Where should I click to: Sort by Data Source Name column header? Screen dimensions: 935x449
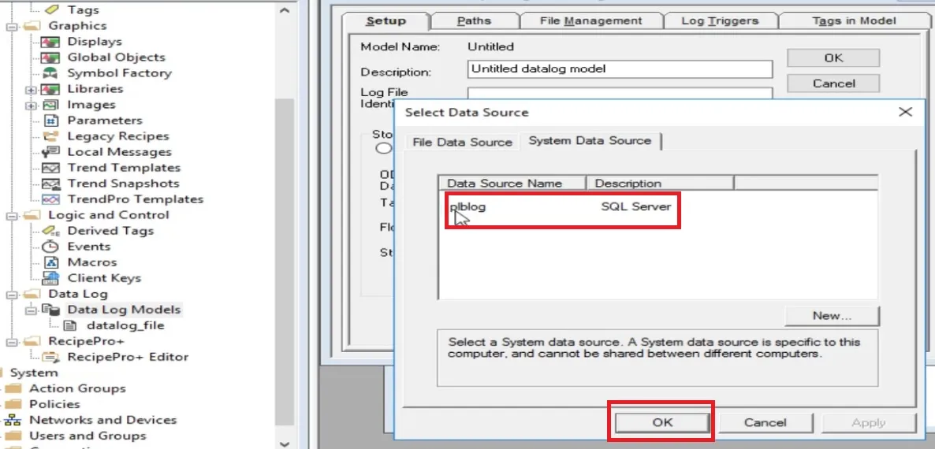pyautogui.click(x=512, y=183)
